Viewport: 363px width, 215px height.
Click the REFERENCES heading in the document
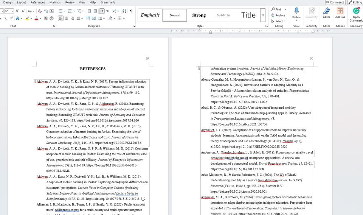click(x=93, y=69)
